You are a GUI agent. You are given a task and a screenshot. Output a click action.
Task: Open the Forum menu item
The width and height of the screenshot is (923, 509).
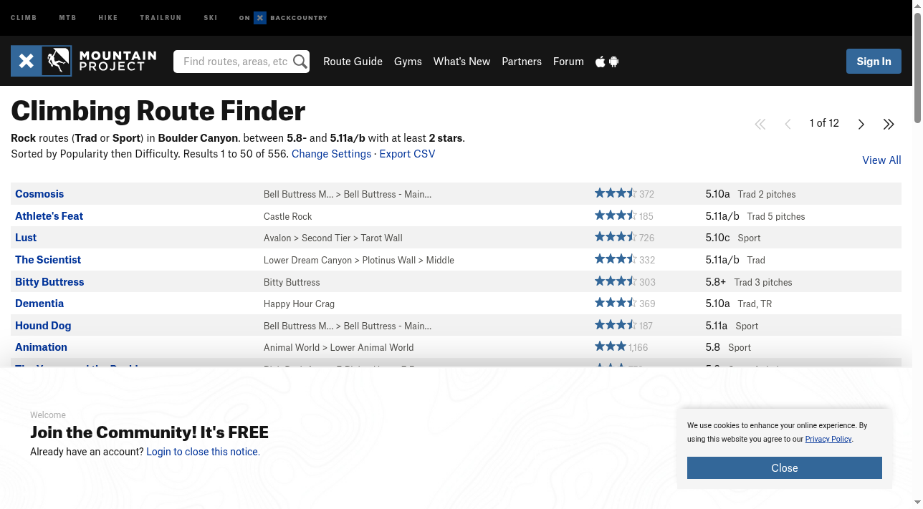[568, 62]
